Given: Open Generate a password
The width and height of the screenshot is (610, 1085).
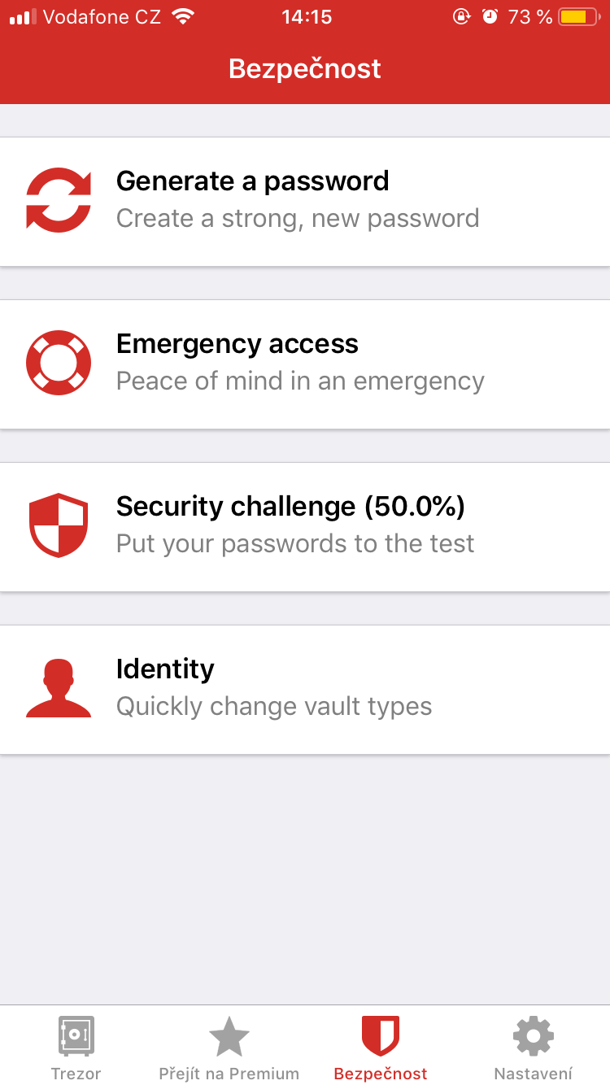Looking at the screenshot, I should [x=305, y=202].
